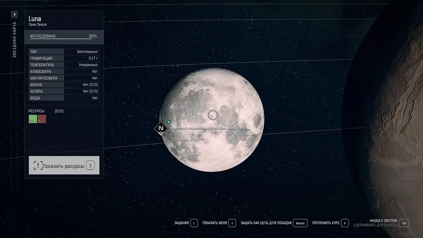Click the gray circular reticle on Luna
The image size is (423, 238).
point(213,115)
